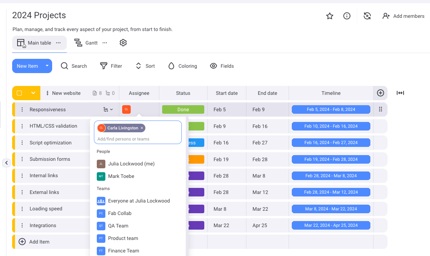Open Submission forms row menu dots
Image resolution: width=430 pixels, height=256 pixels.
click(22, 159)
